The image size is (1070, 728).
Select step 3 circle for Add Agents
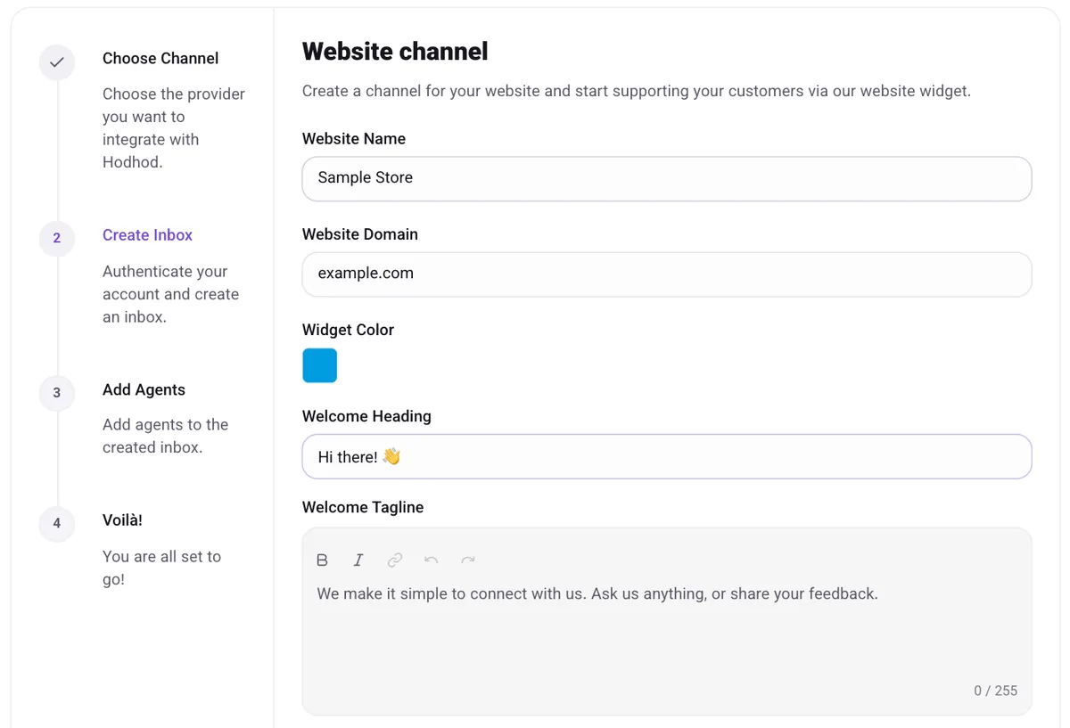coord(57,393)
